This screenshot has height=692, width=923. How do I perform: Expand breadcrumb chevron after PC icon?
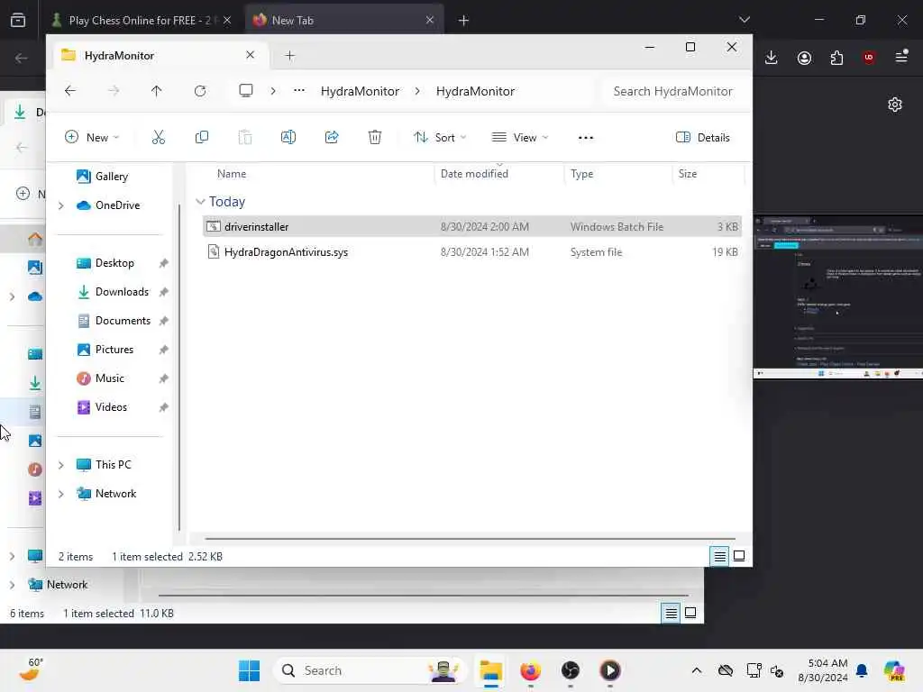272,91
